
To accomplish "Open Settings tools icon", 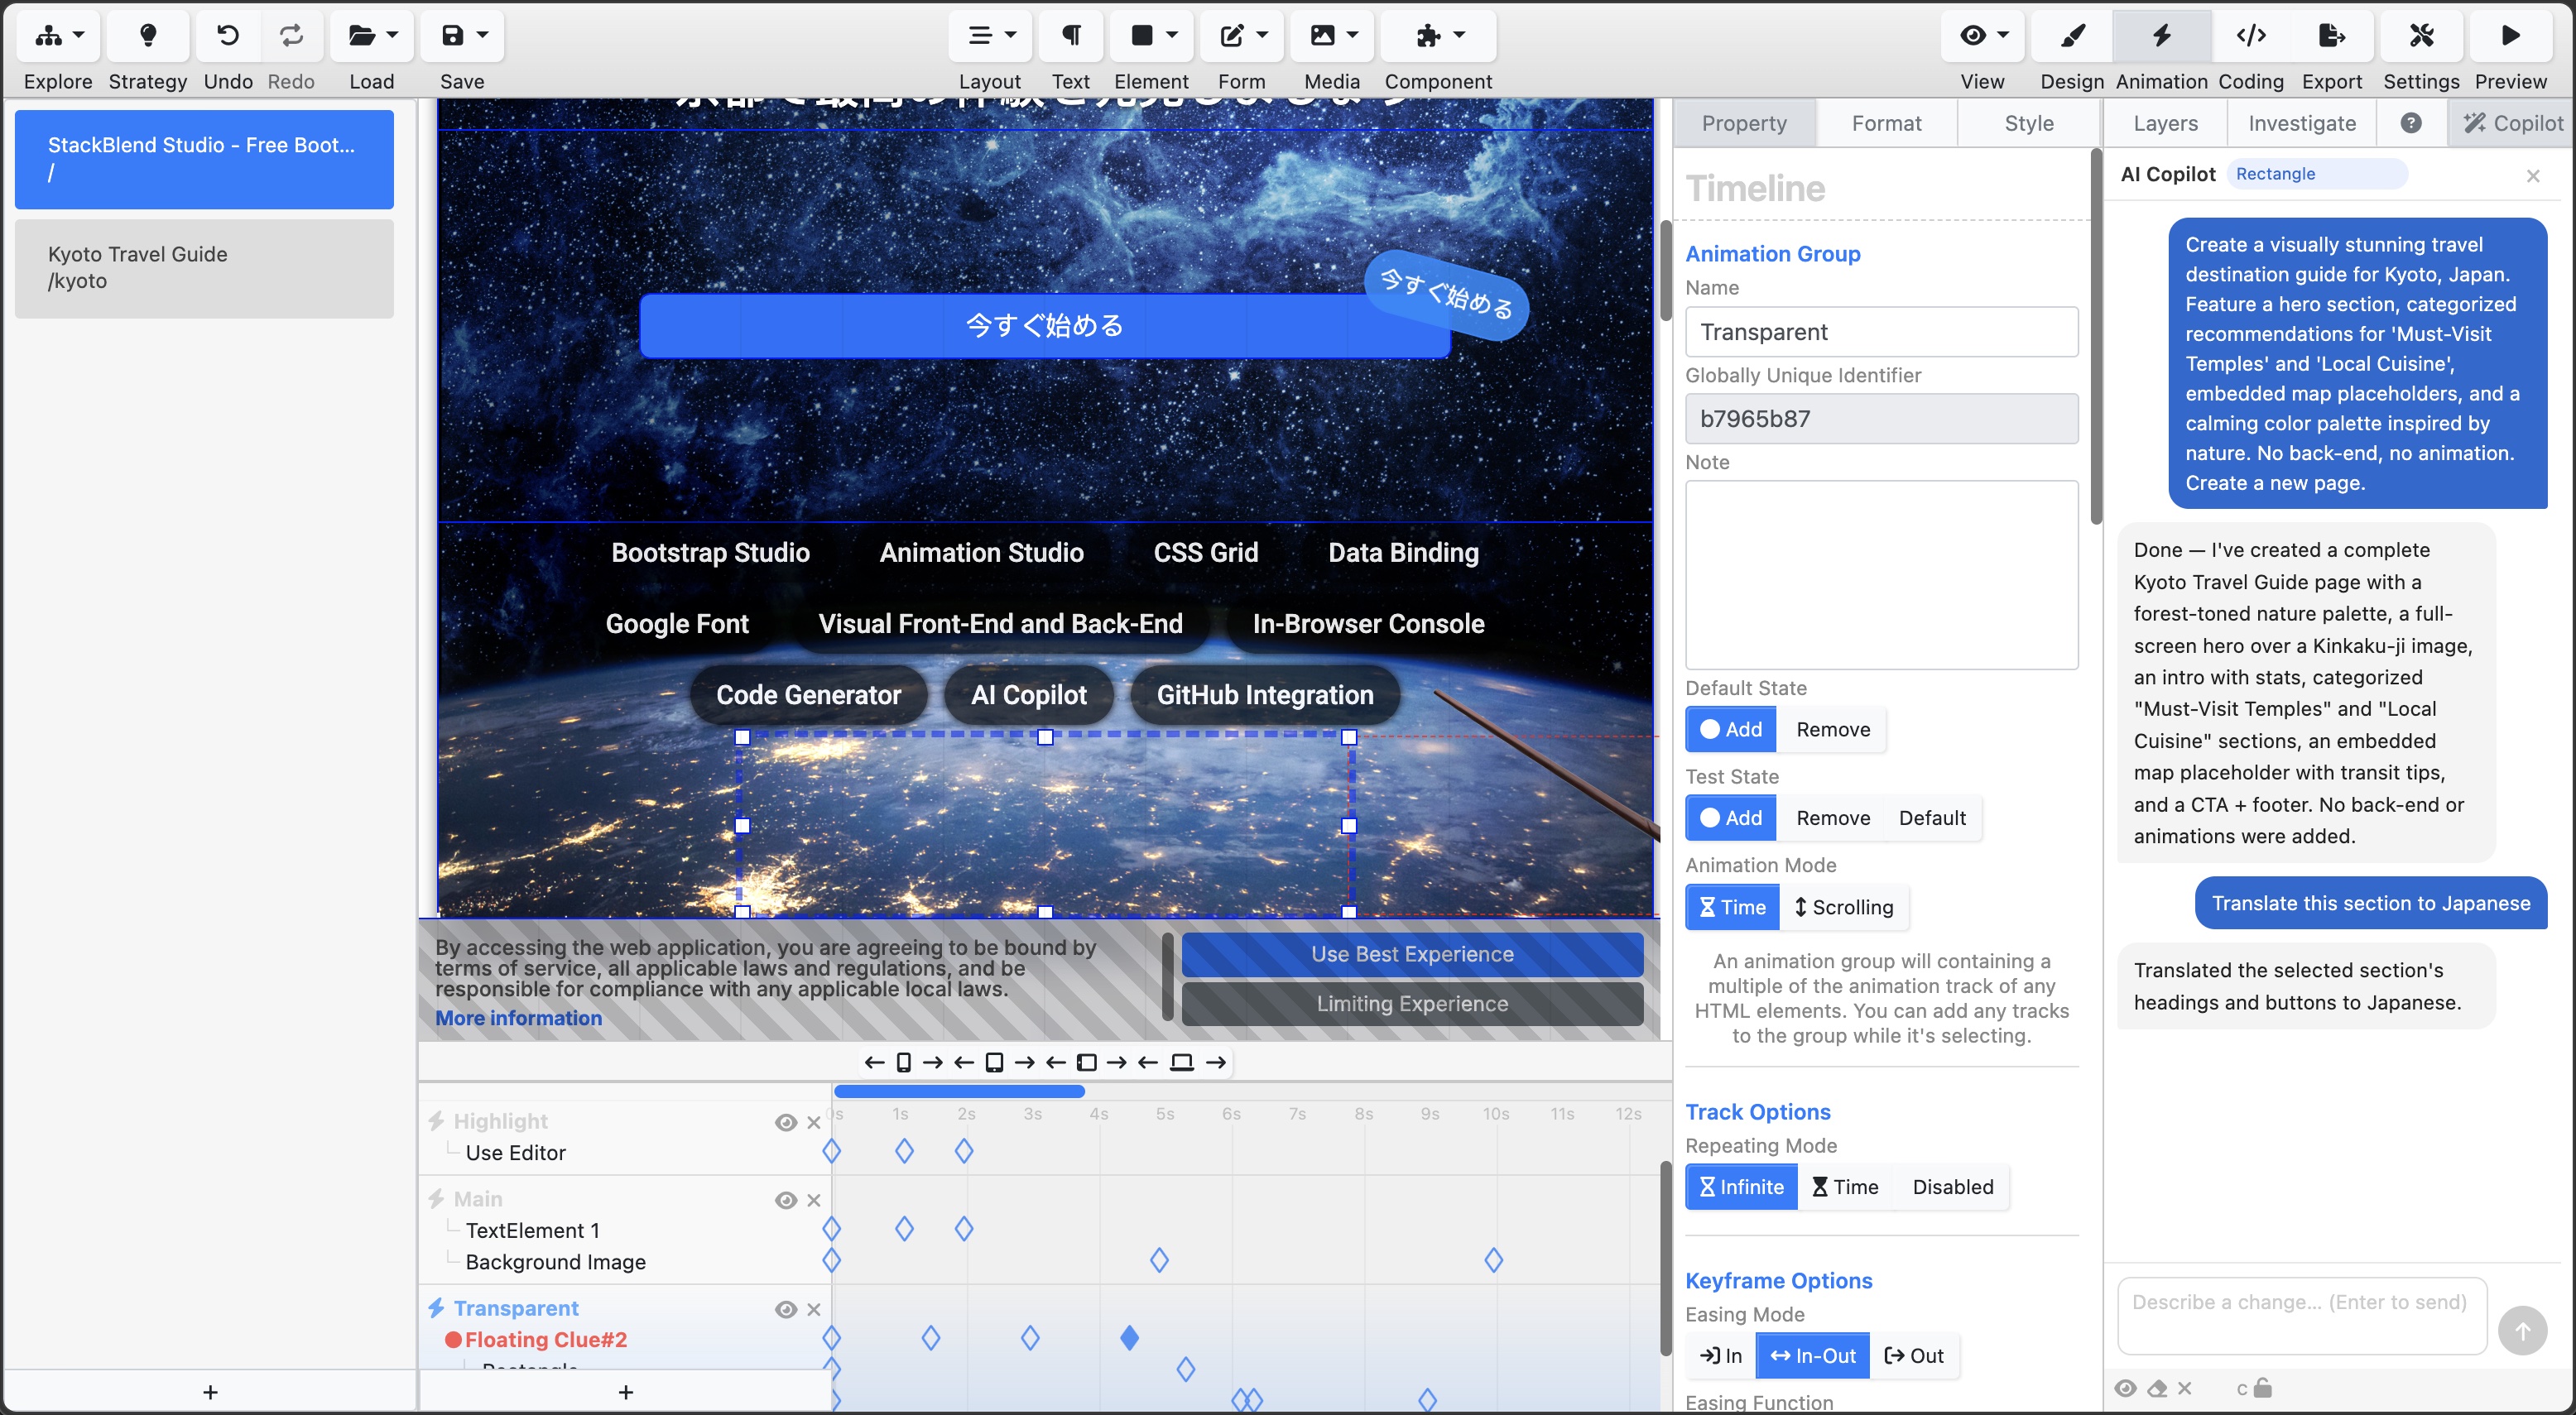I will click(x=2421, y=36).
